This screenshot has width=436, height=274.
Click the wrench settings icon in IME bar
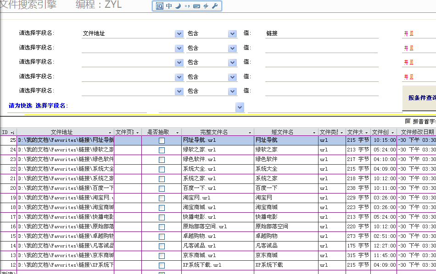(x=215, y=6)
